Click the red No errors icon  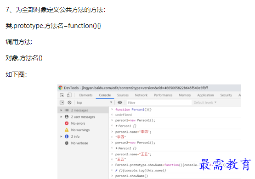pyautogui.click(x=67, y=123)
